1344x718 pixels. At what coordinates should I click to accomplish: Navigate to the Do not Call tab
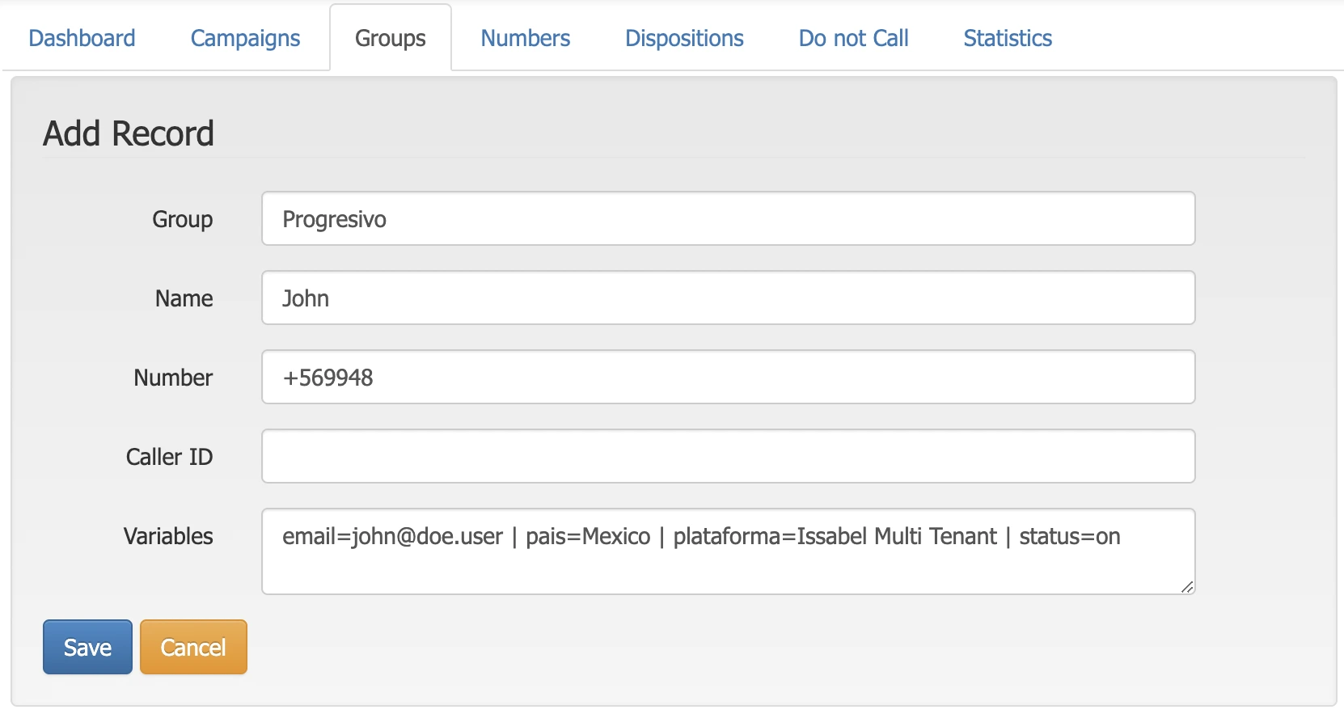pos(853,38)
